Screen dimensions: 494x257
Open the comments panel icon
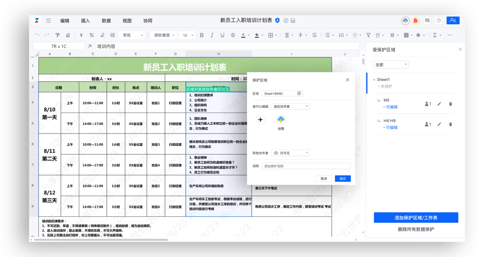click(x=427, y=21)
